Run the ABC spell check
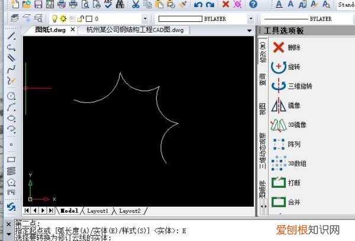 point(108,4)
